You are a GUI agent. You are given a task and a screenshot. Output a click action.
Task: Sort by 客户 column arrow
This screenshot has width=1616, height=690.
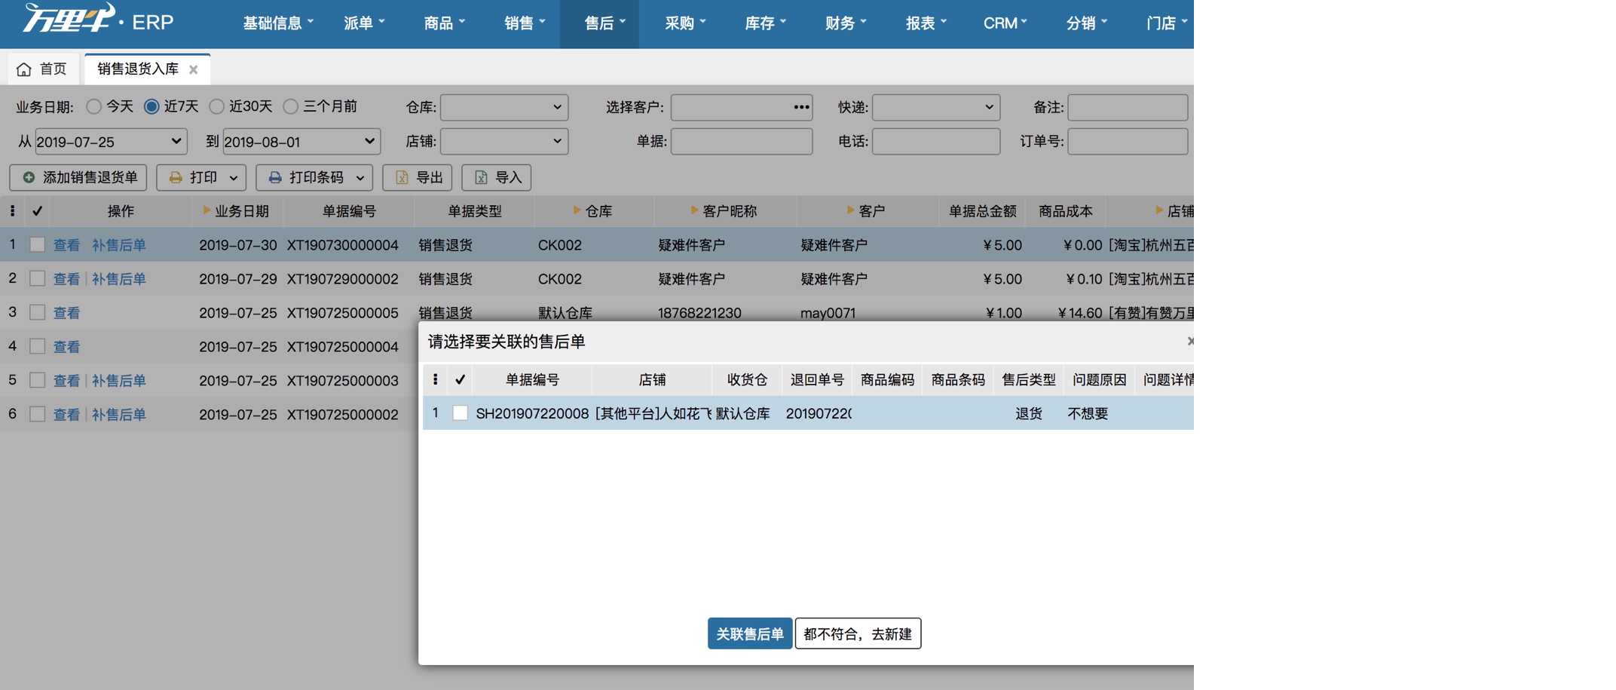(x=850, y=210)
